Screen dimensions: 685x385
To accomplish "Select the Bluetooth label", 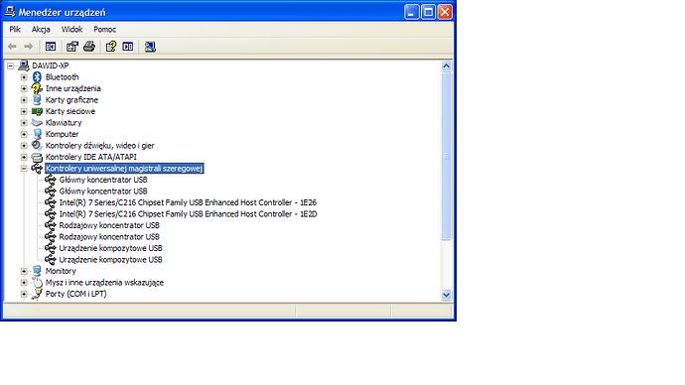I will (x=62, y=76).
